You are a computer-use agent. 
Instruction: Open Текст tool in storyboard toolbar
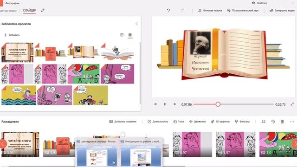click(179, 122)
